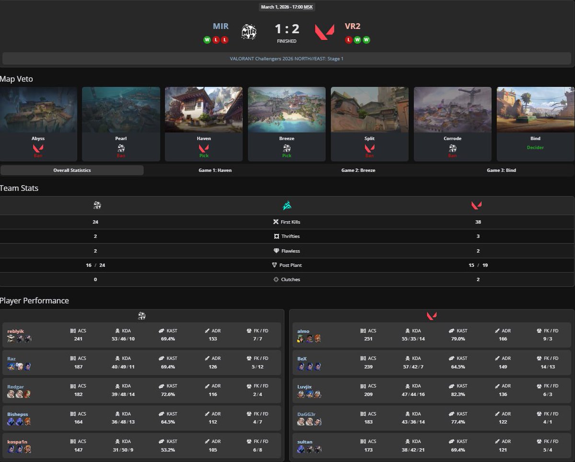Click the VR2 logo under Split ban
This screenshot has width=575, height=462.
(369, 148)
